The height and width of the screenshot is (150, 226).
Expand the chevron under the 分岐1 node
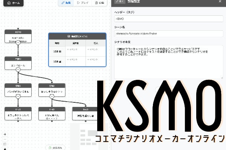pos(18,96)
